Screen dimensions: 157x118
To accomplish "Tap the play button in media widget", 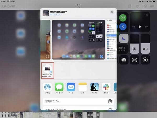I will (x=140, y=27).
